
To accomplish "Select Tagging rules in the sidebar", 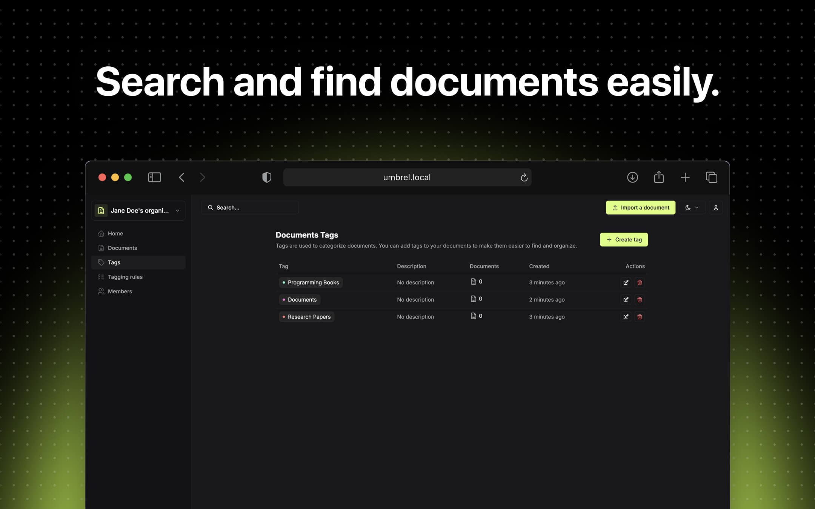I will pos(125,277).
